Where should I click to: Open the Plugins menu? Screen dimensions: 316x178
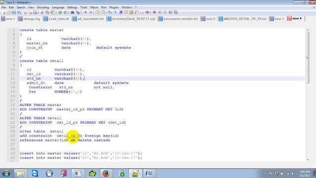click(114, 7)
